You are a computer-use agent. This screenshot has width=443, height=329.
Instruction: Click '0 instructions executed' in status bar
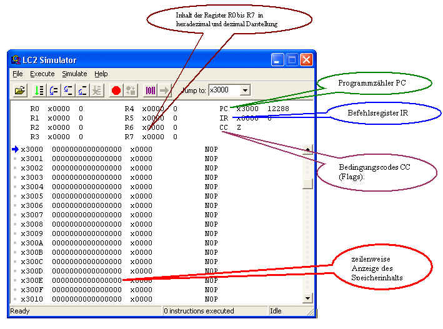[x=199, y=311]
